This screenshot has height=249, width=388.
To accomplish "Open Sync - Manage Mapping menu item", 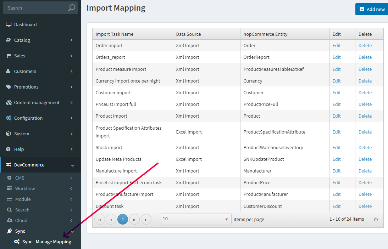I will tap(40, 242).
